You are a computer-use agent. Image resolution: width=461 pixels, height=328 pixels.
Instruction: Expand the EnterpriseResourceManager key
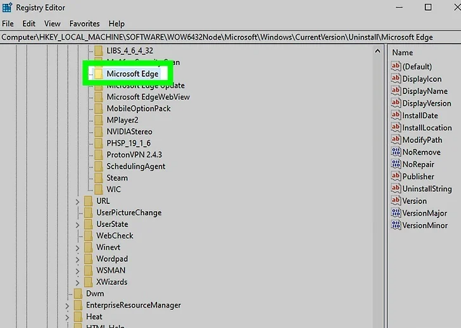pos(68,306)
